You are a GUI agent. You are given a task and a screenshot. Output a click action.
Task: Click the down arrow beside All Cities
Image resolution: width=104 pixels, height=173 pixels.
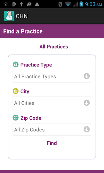coord(87,103)
